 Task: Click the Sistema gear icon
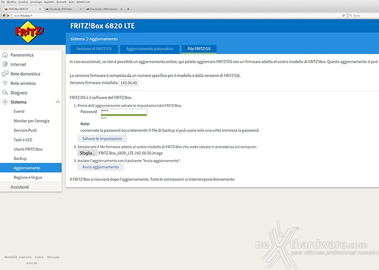(x=5, y=102)
